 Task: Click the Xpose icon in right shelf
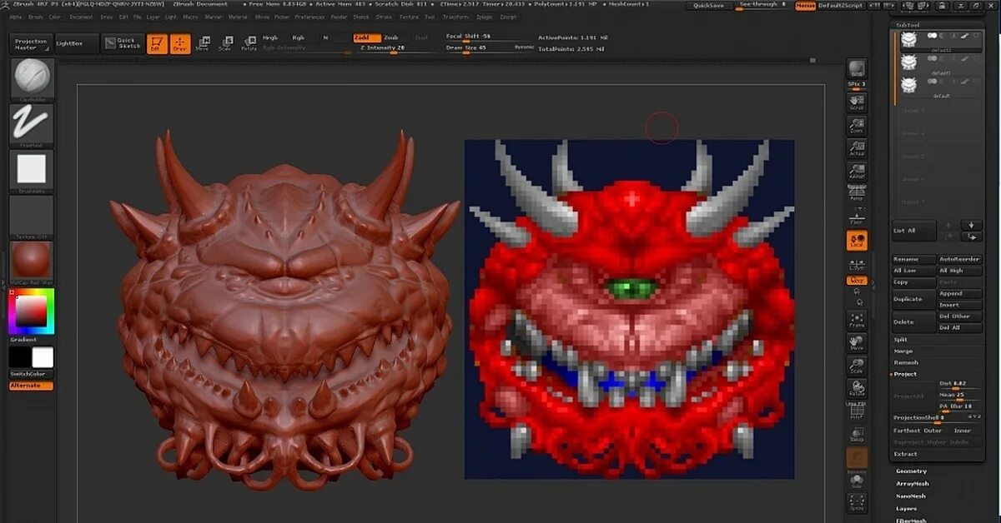tap(857, 502)
